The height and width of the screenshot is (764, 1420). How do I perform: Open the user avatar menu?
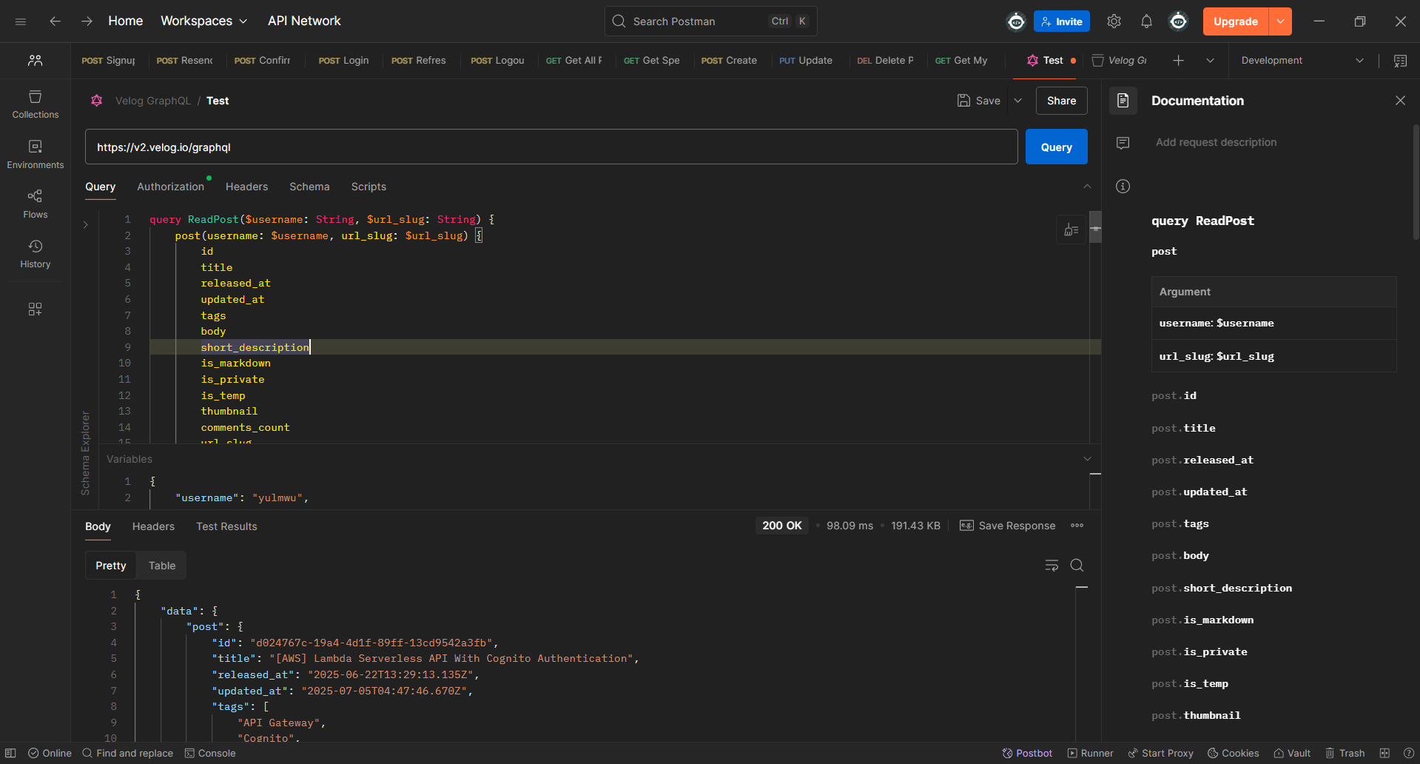1178,21
